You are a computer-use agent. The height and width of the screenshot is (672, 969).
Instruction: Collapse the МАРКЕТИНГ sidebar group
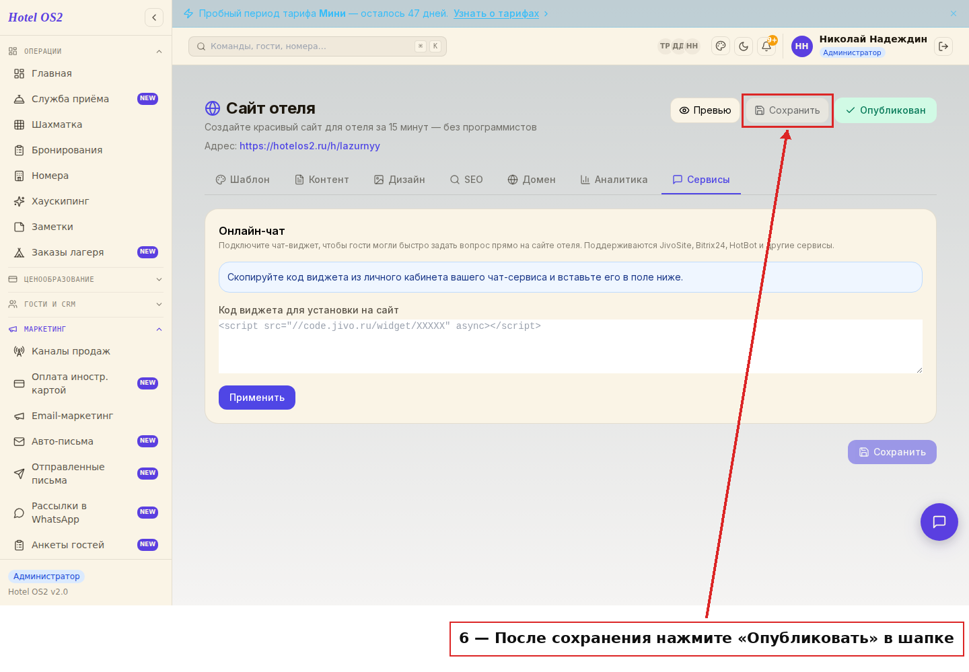point(85,329)
